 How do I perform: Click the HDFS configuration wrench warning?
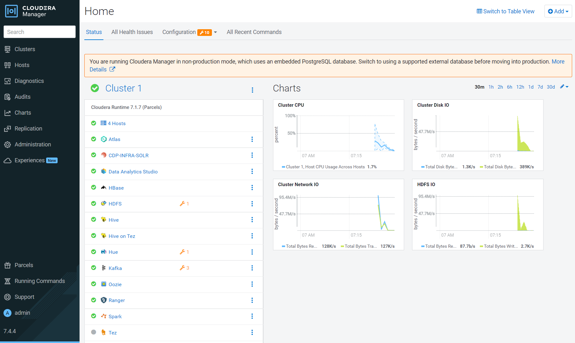184,204
